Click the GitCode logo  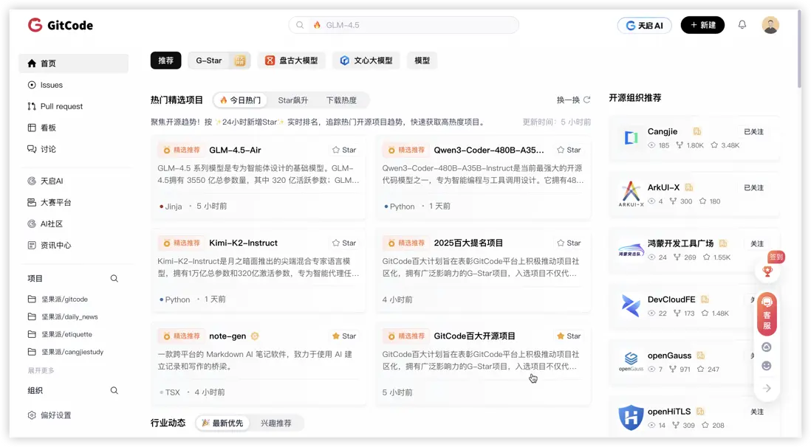[x=61, y=25]
